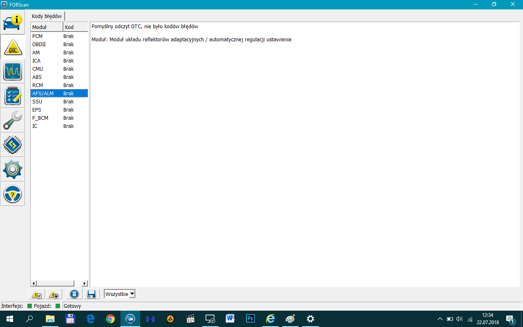
Task: Open the chip module programming section
Action: coord(13,145)
